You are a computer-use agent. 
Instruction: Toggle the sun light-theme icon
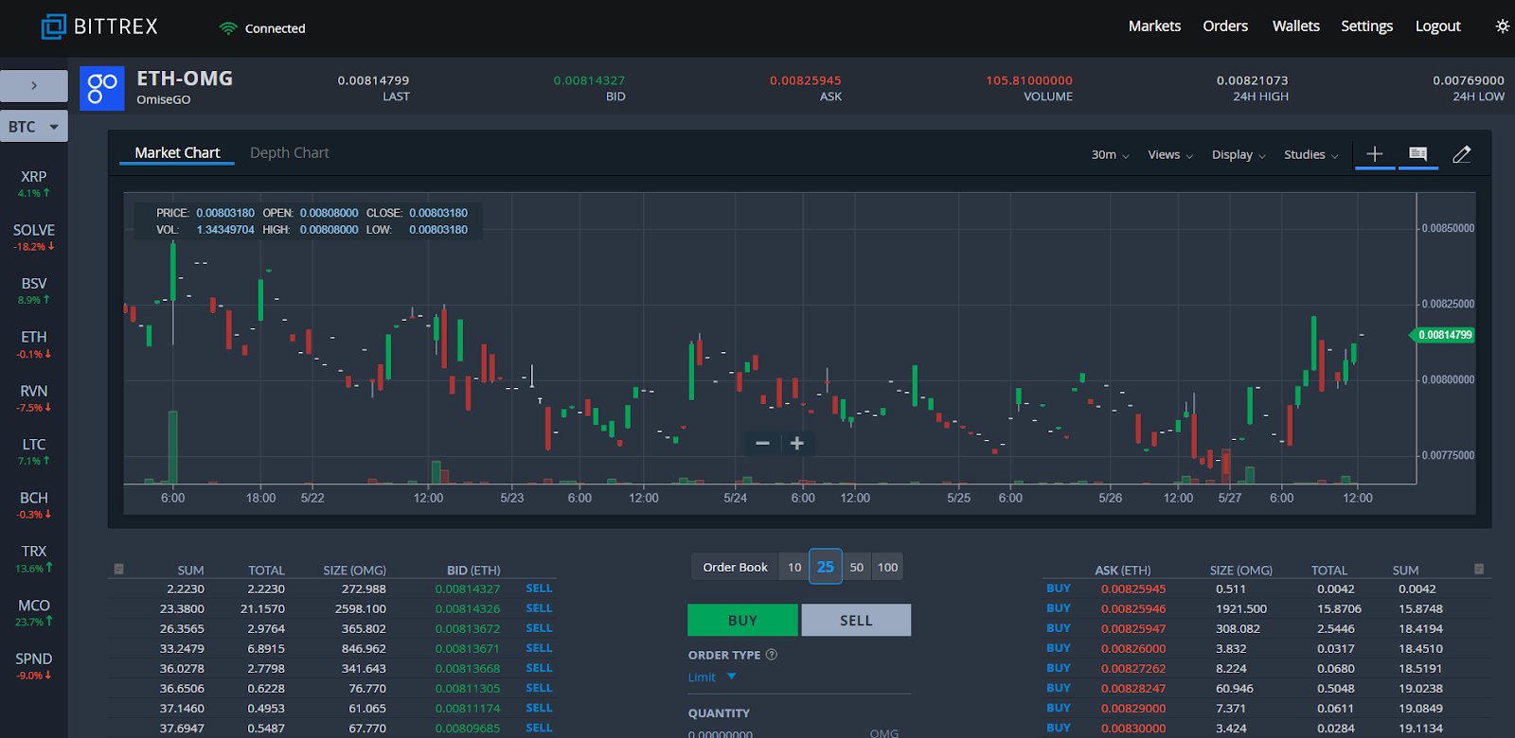pyautogui.click(x=1502, y=26)
